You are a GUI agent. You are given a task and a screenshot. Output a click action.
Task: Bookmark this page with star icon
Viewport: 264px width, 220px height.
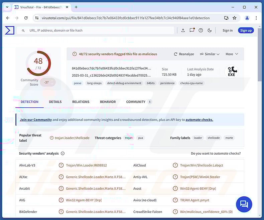[235, 18]
